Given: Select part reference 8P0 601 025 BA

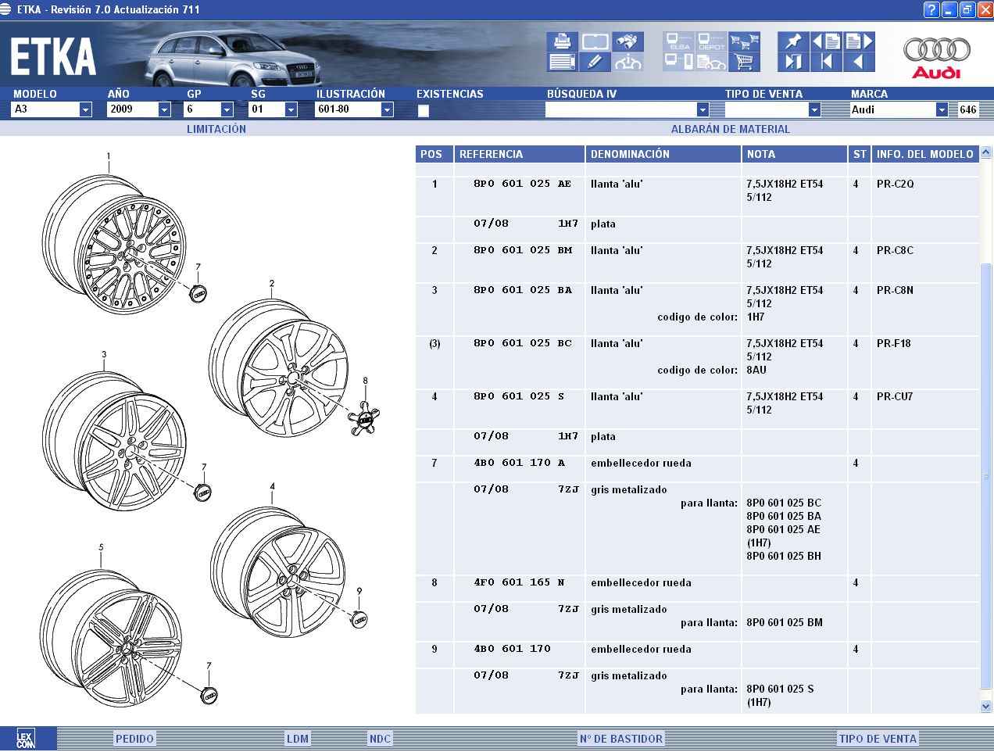Looking at the screenshot, I should 523,291.
